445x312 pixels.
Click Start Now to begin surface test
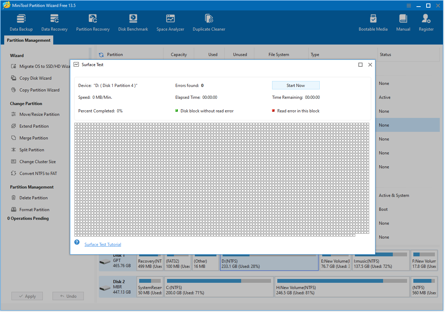point(295,85)
